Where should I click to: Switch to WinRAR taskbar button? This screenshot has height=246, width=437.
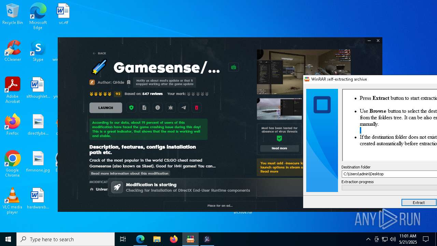pos(191,239)
